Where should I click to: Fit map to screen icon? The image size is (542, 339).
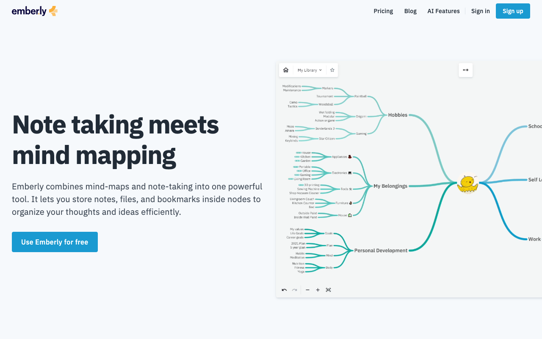tap(328, 290)
